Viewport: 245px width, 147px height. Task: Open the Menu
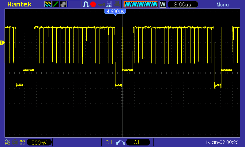pos(223,5)
